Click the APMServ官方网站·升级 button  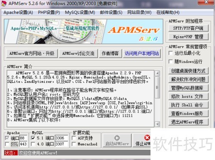point(32,53)
